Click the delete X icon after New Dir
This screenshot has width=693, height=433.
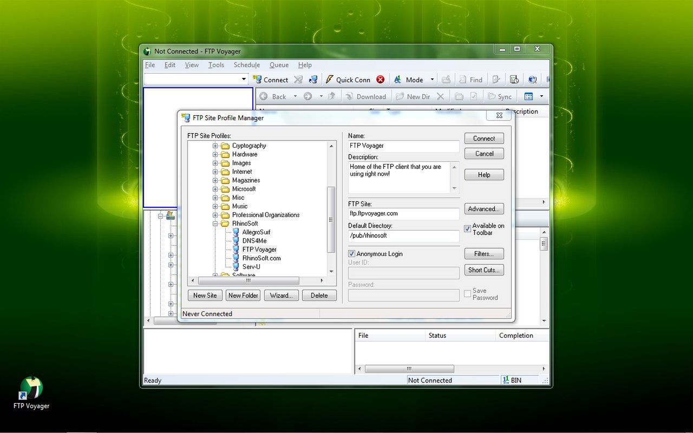[x=440, y=96]
